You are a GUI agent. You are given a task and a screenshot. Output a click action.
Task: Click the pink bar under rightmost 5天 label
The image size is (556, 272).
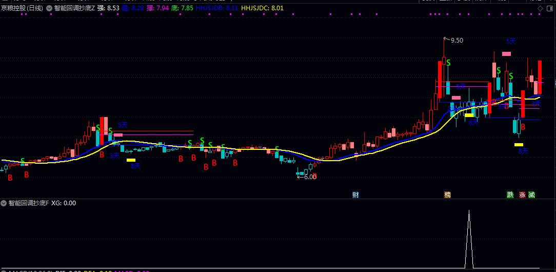pos(507,53)
